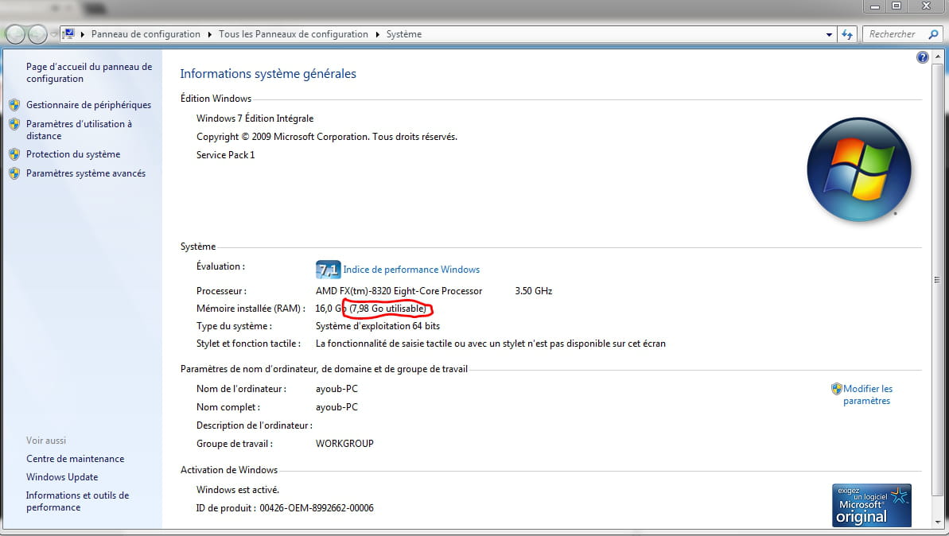
Task: Select the Tous les Panneaux de configuration breadcrumb
Action: coord(293,34)
